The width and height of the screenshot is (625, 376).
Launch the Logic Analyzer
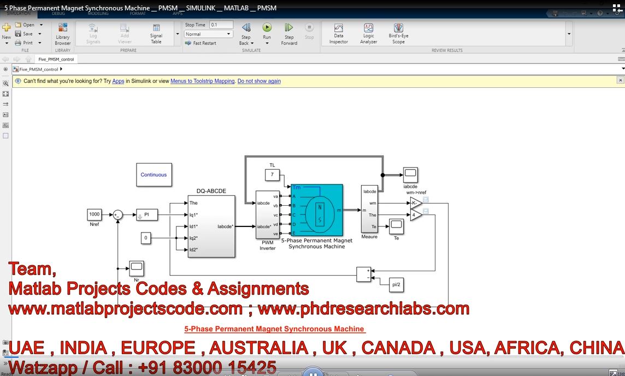click(369, 33)
